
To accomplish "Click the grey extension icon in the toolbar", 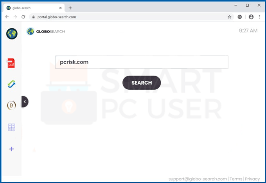I will click(239, 17).
